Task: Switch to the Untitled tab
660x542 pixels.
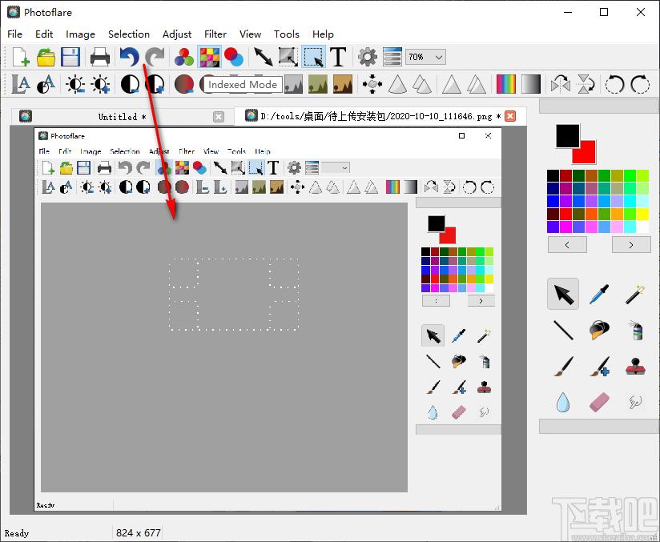Action: (x=122, y=117)
